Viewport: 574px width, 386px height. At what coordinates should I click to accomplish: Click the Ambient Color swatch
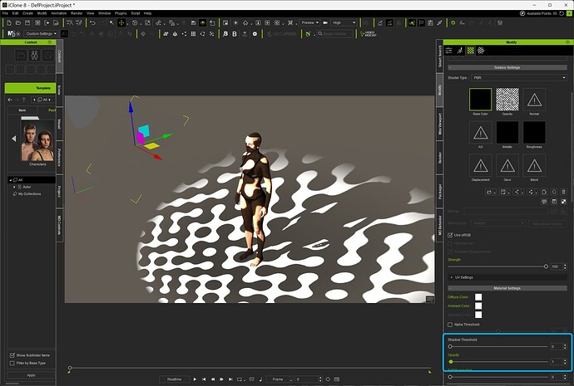click(478, 305)
